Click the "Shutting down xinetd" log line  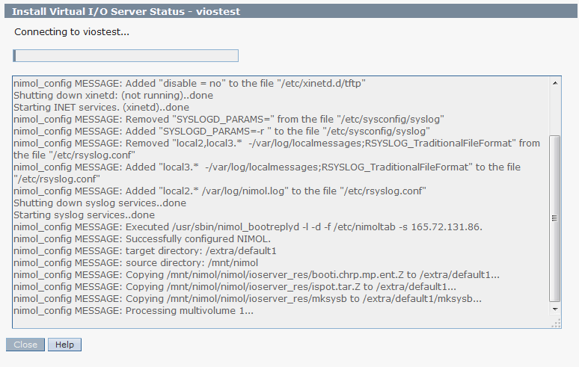click(x=113, y=95)
